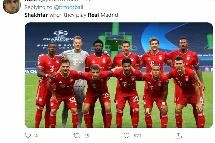Click the reply speech bubble icon
Image resolution: width=215 pixels, height=143 pixels.
coord(28,136)
